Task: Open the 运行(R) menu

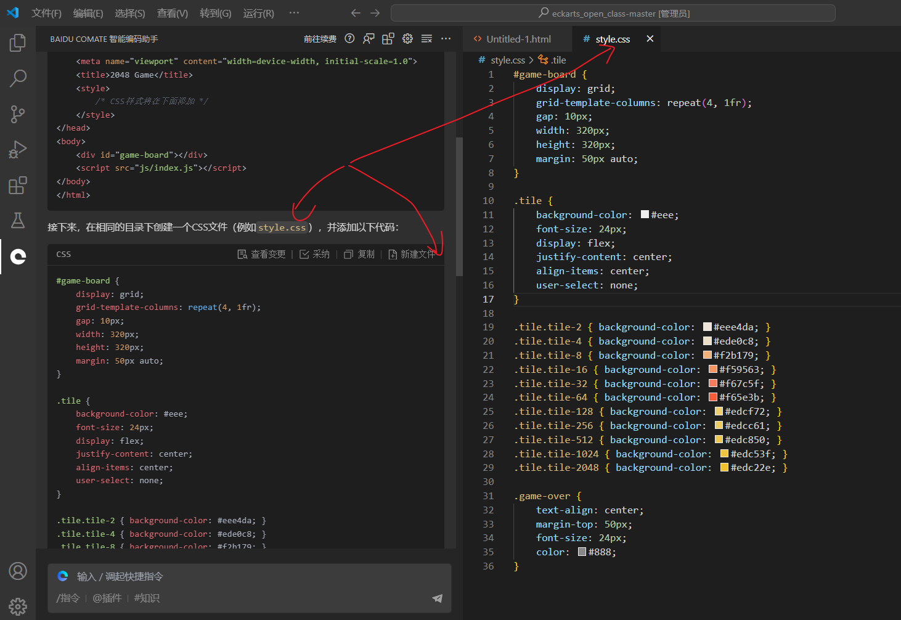Action: (x=259, y=13)
